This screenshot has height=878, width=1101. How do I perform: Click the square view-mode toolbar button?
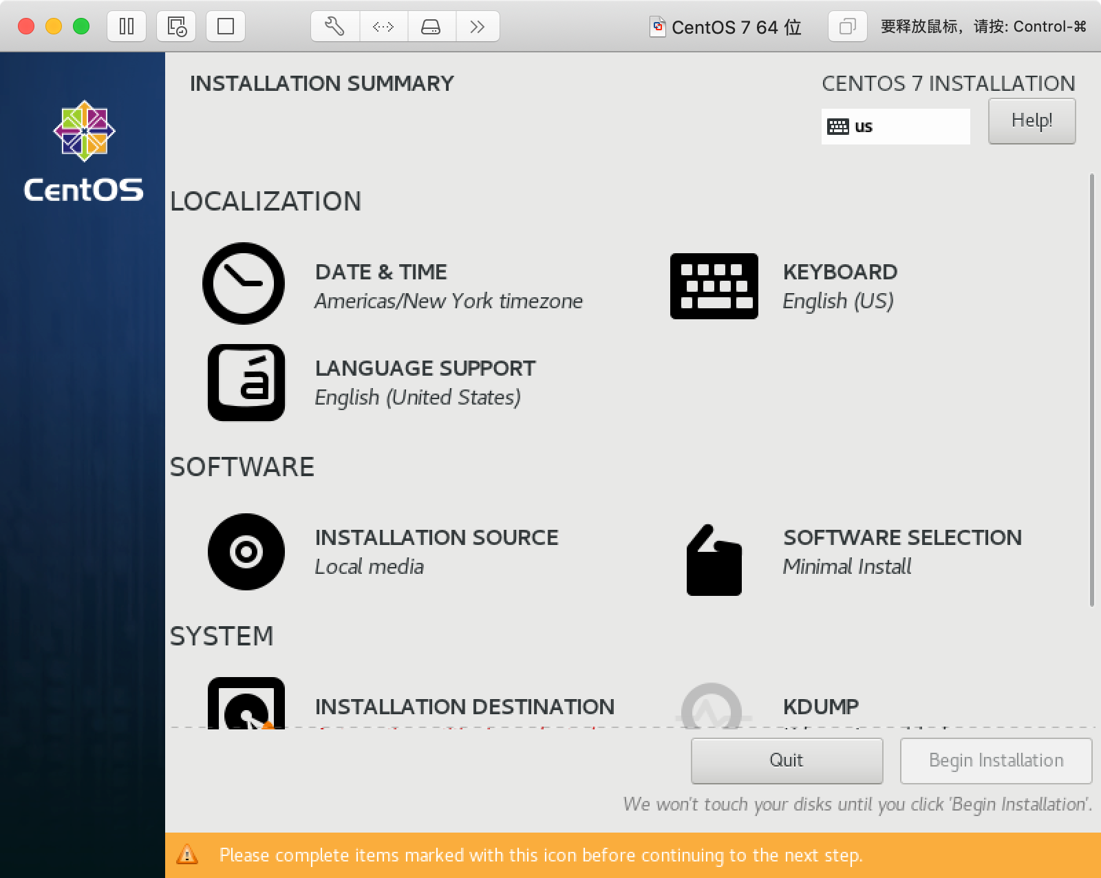pyautogui.click(x=226, y=27)
